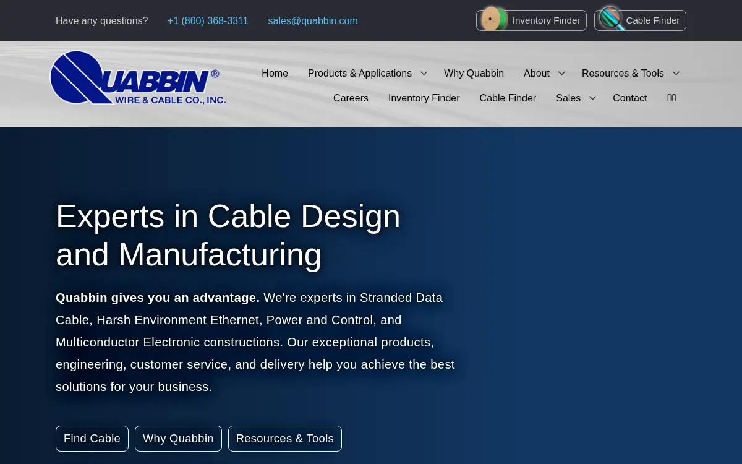Click the Find Cable hero button
The image size is (742, 464).
pyautogui.click(x=92, y=439)
